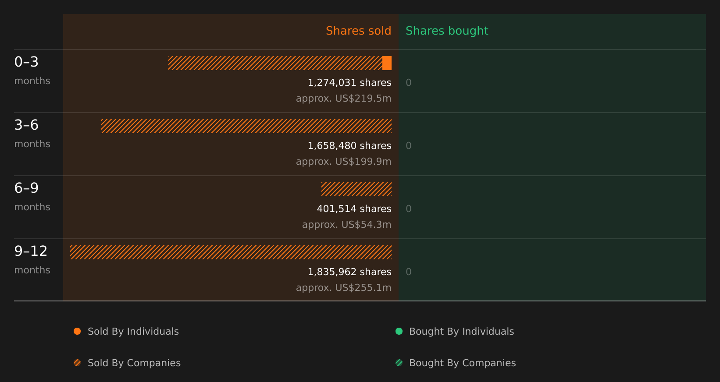Click the 3–6 months row label
This screenshot has height=382, width=720.
coord(32,134)
